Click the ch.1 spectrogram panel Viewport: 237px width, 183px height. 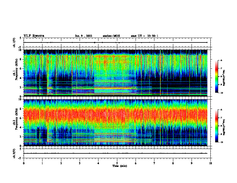[x=116, y=73]
